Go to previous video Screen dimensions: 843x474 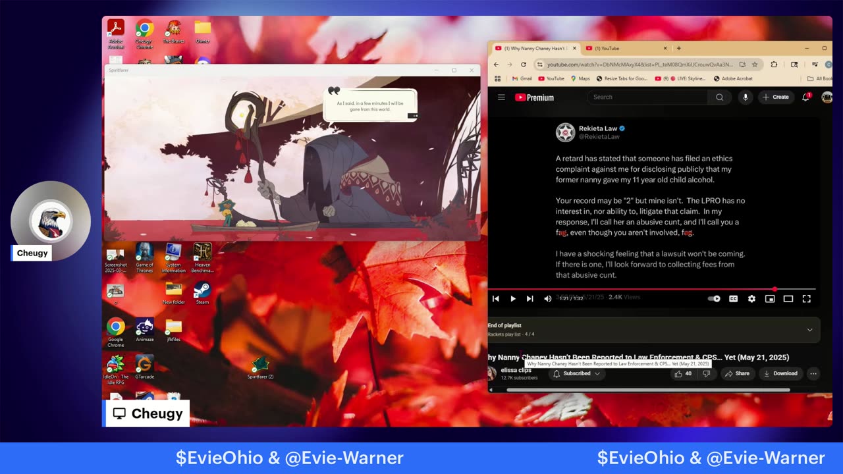pyautogui.click(x=496, y=299)
